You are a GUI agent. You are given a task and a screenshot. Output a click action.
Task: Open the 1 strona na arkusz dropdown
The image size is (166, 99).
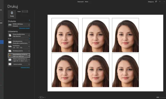point(19,64)
